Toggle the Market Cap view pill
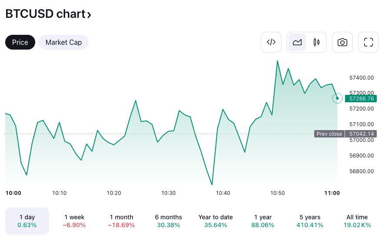Viewport: 382px width, 238px height. point(63,42)
